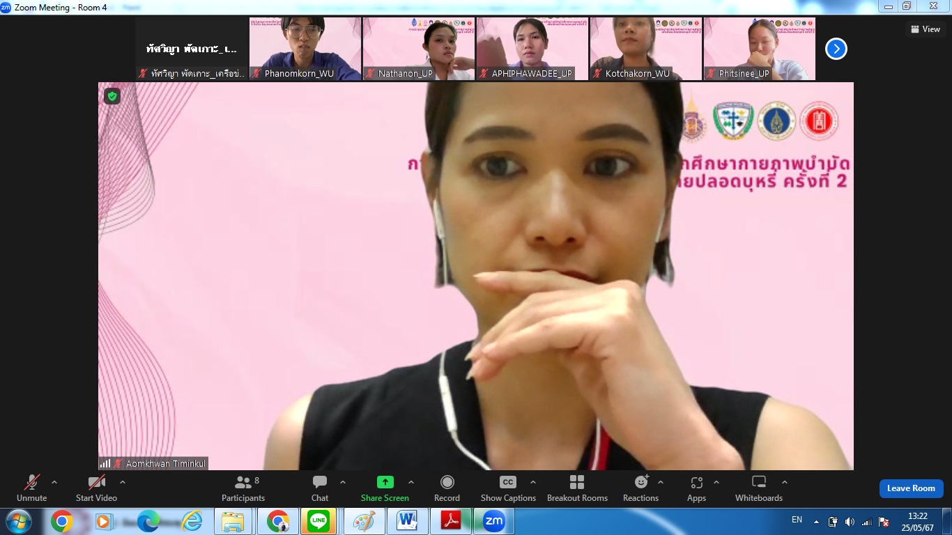The image size is (952, 535).
Task: Start recording with the Record button
Action: tap(447, 488)
